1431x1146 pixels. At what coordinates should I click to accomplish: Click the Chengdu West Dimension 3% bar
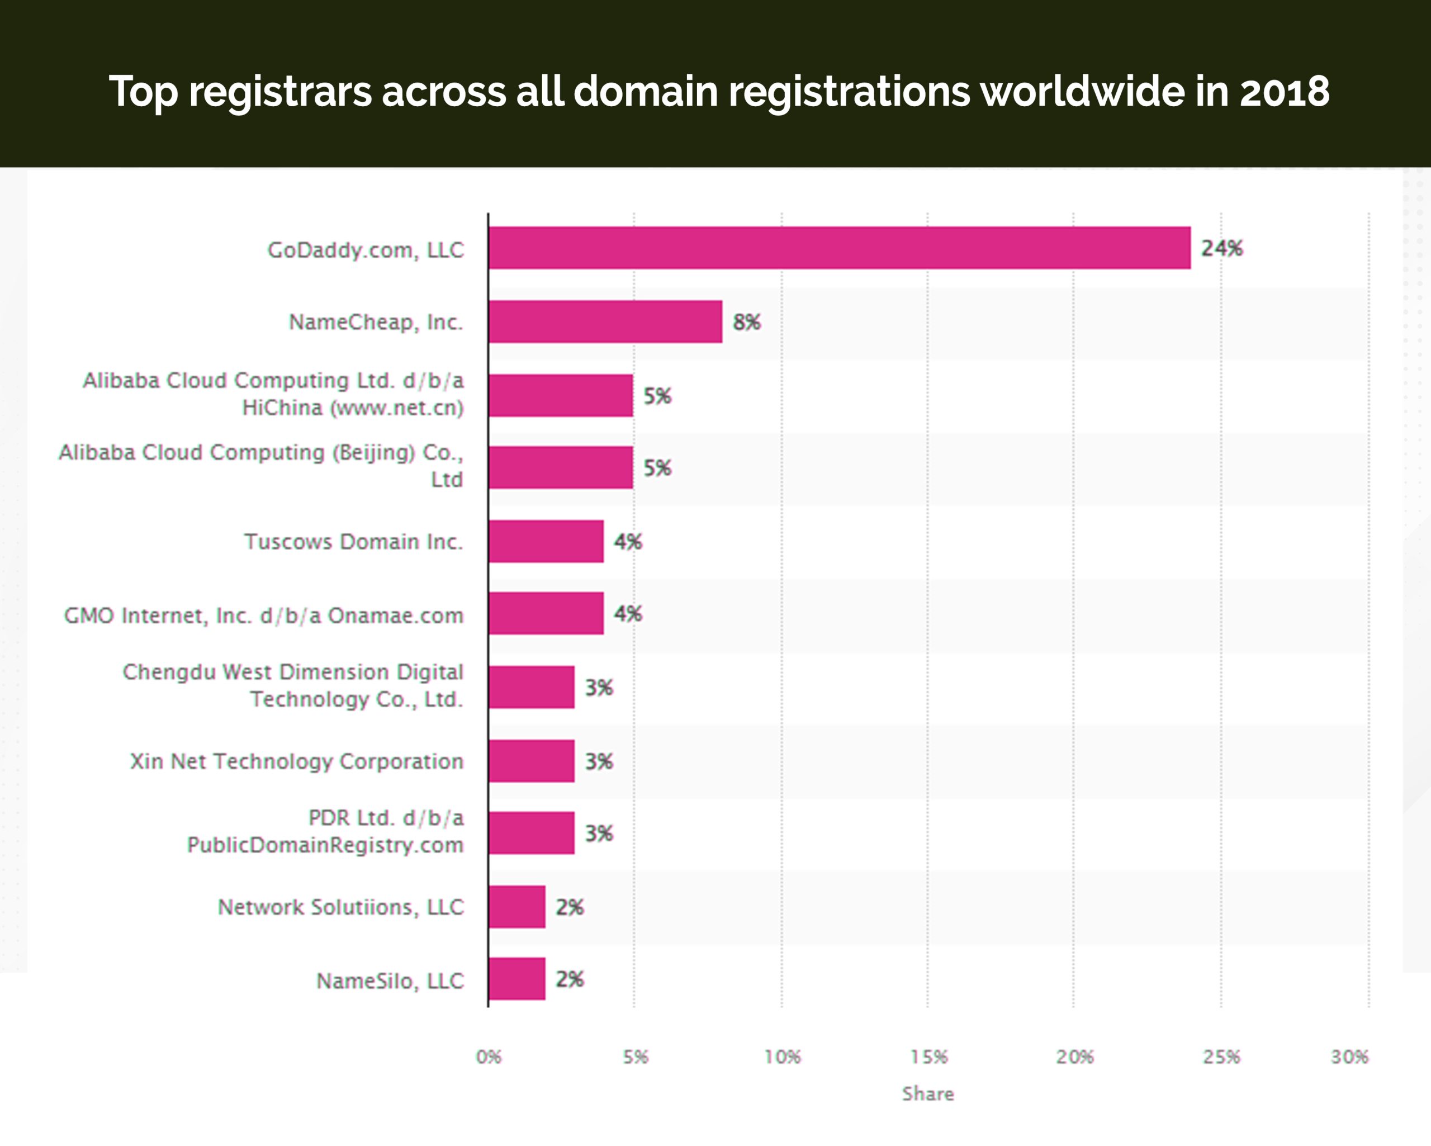tap(532, 686)
